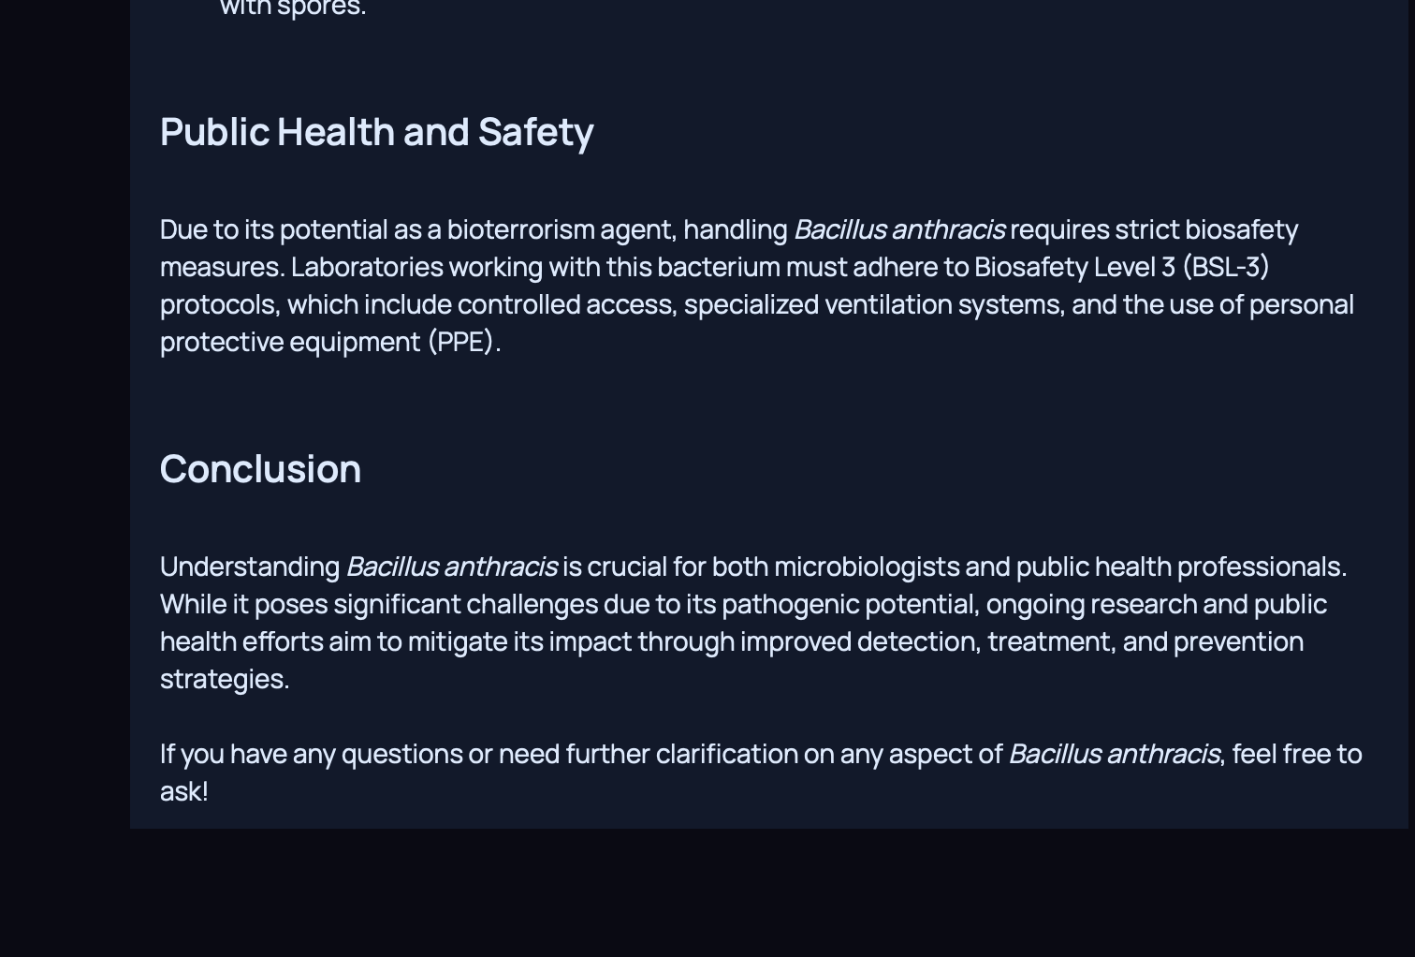Click the "specialized ventilation systems" phrase

[873, 304]
